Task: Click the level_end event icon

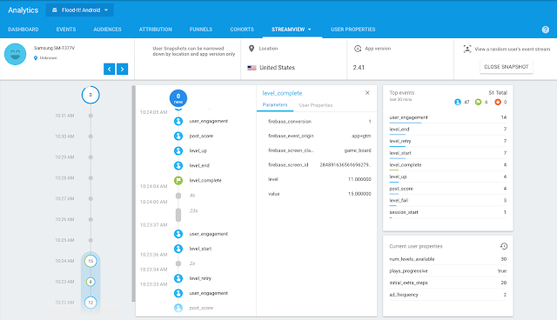Action: pos(178,166)
